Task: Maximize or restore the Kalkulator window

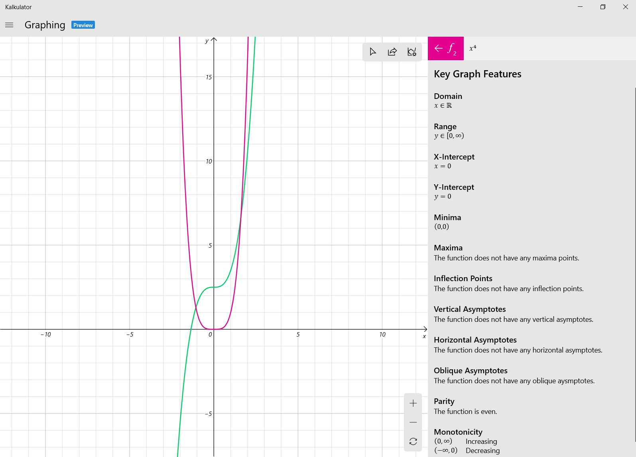Action: click(603, 7)
